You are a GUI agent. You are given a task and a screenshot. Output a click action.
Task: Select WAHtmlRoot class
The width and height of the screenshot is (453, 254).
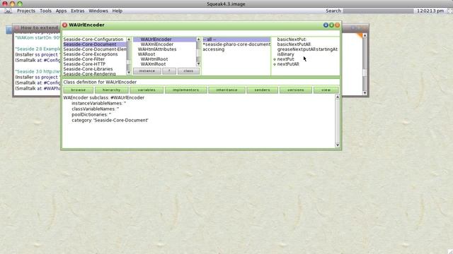tap(164, 59)
